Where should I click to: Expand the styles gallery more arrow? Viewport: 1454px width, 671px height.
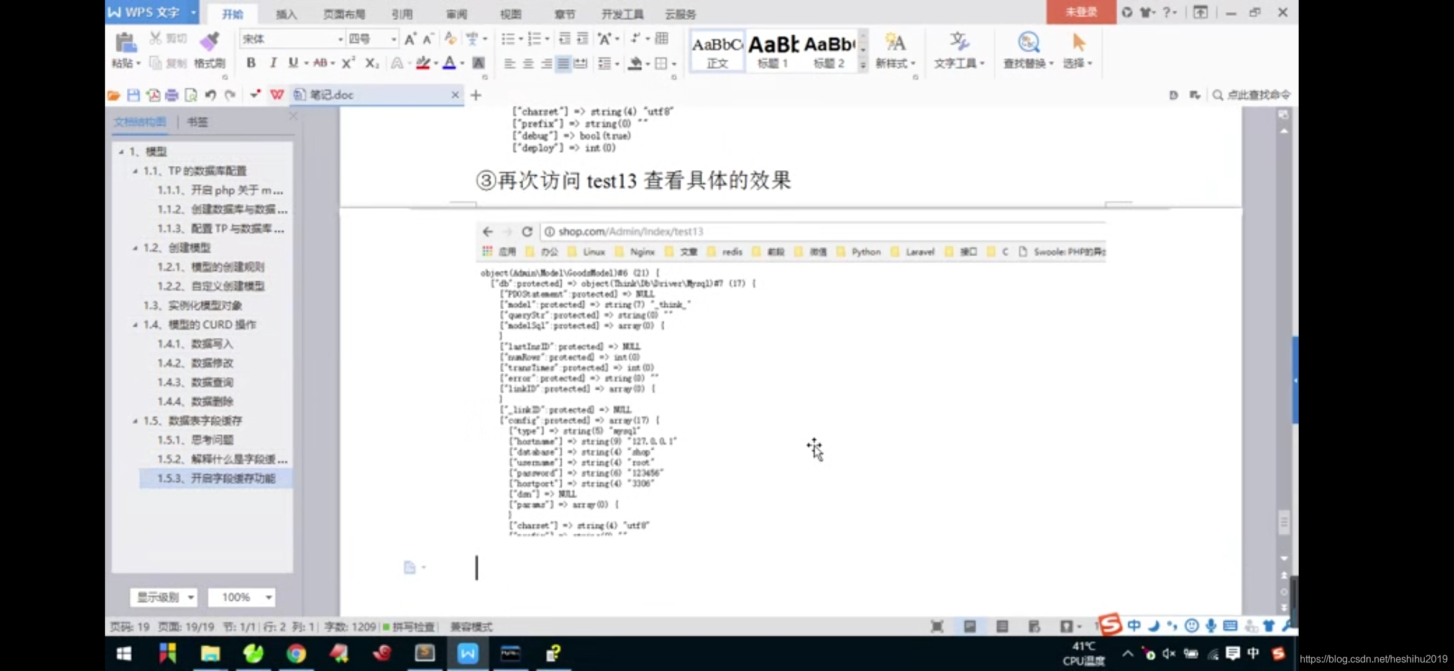(x=863, y=65)
